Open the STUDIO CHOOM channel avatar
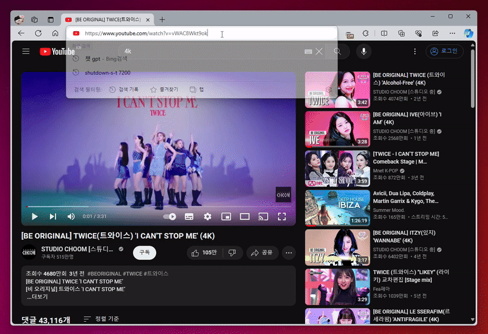 pyautogui.click(x=29, y=252)
